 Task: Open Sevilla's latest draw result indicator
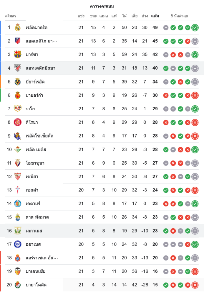(x=195, y=177)
